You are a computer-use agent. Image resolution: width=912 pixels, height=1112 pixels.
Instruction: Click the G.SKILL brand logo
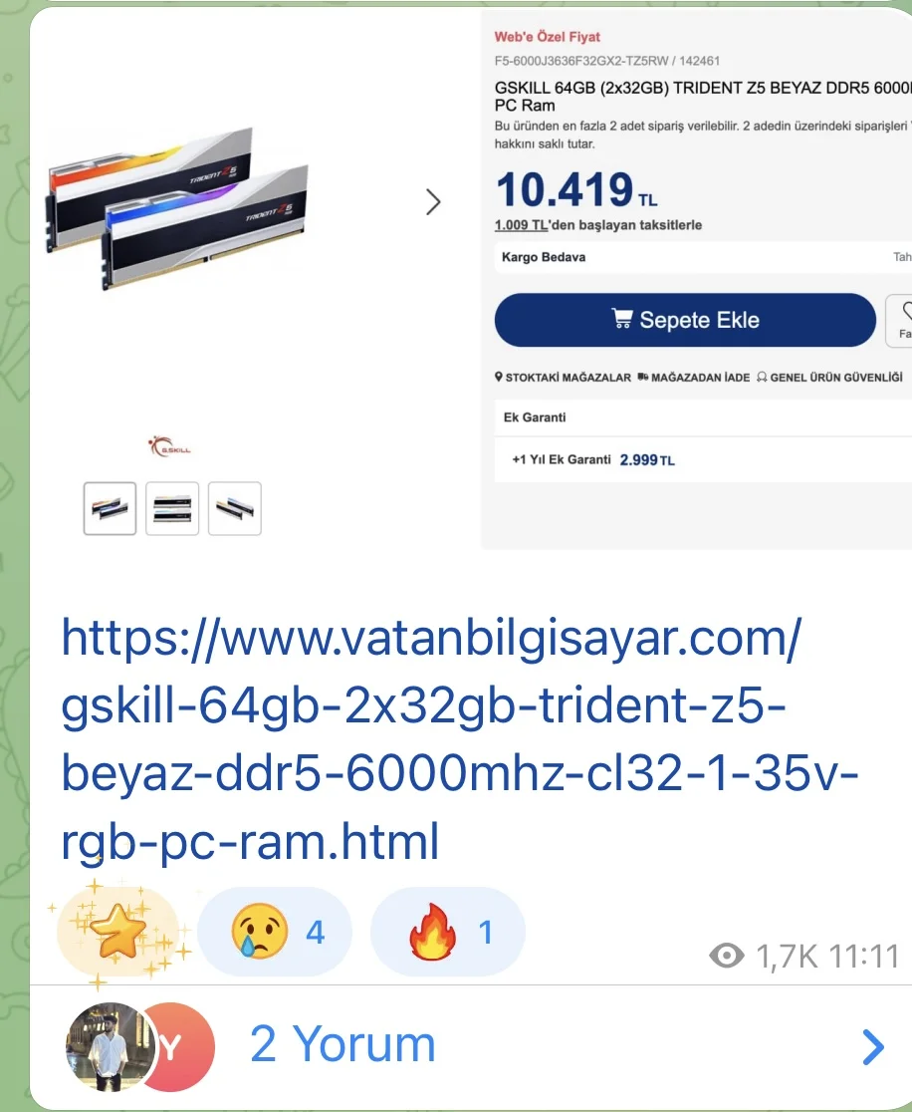169,446
